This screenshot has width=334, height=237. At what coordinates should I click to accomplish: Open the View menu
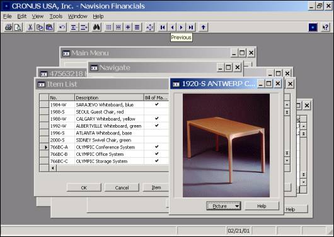coord(38,16)
